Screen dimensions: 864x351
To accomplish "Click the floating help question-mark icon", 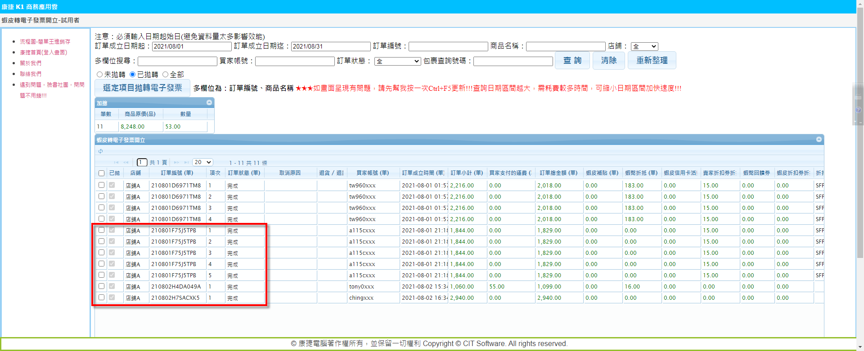I will (x=859, y=110).
